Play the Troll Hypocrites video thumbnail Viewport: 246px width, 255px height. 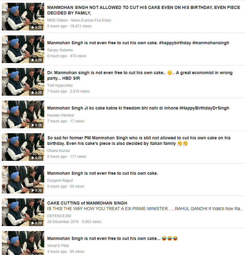click(x=23, y=82)
